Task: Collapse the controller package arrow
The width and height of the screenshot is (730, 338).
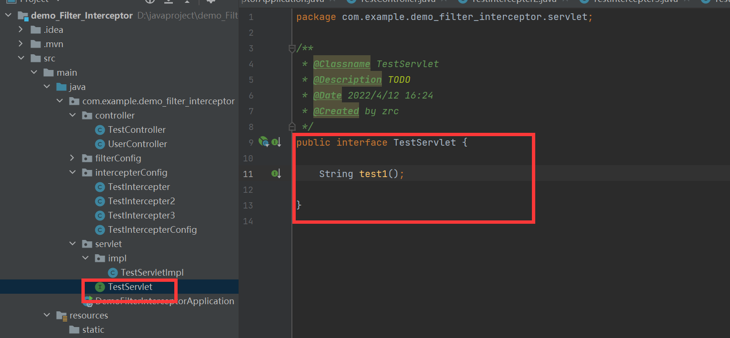Action: pyautogui.click(x=72, y=116)
